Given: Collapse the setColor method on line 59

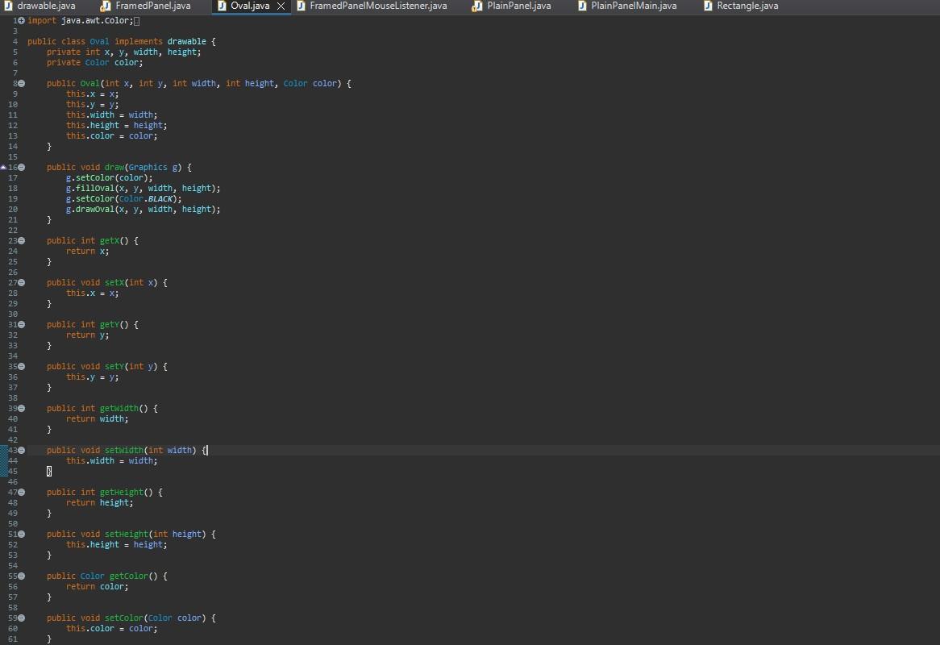Looking at the screenshot, I should 22,618.
